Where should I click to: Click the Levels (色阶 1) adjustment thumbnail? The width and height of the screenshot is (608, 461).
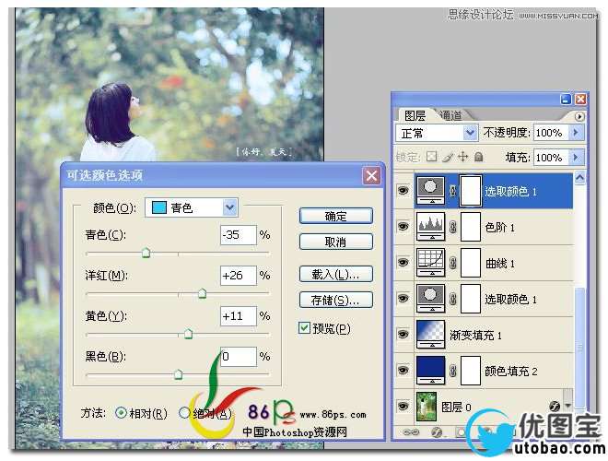tap(431, 226)
